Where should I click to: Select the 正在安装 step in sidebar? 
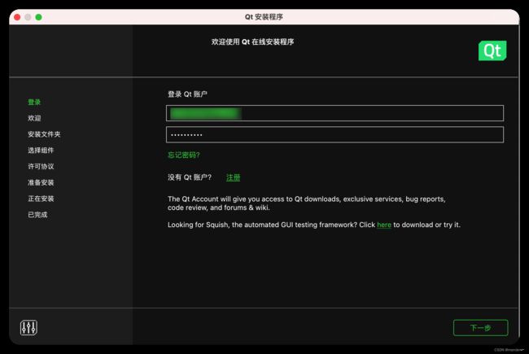(41, 199)
